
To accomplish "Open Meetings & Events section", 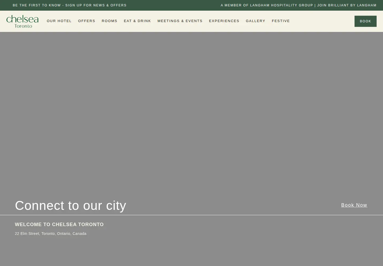I will coord(180,21).
